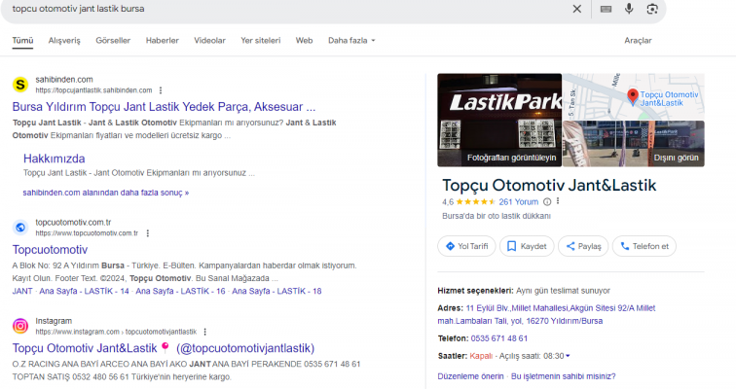
Task: Open the on-screen keyboard icon
Action: tap(606, 9)
